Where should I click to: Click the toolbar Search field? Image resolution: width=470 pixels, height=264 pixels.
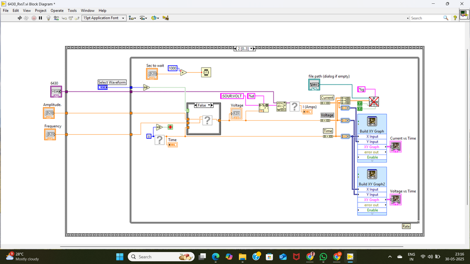pyautogui.click(x=426, y=18)
